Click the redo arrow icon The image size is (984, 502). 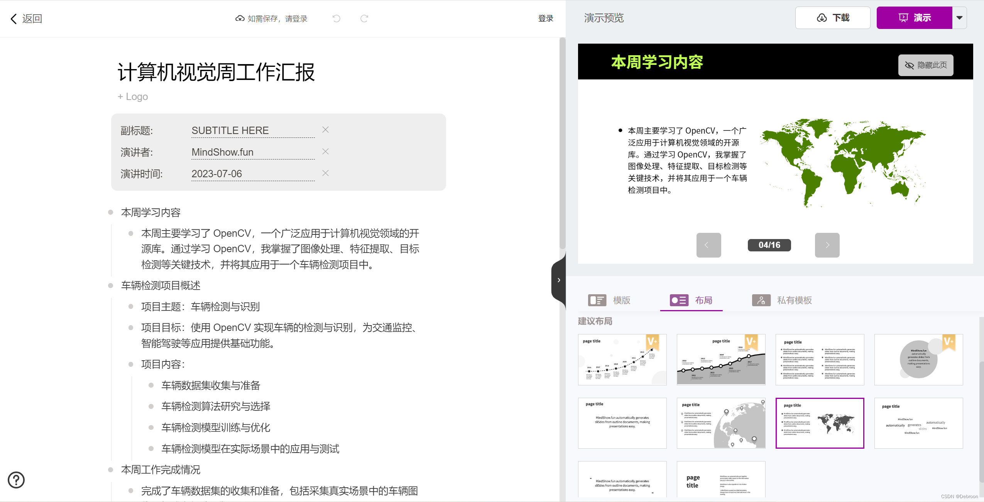[364, 18]
